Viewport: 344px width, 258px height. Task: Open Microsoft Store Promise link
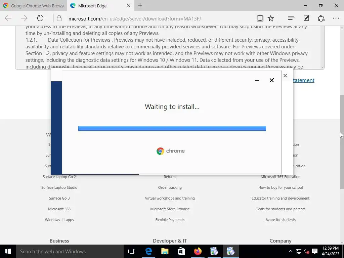point(170,209)
